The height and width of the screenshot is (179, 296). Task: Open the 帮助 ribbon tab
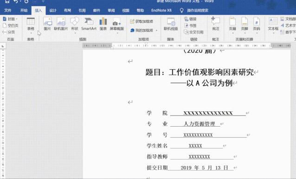coord(140,10)
